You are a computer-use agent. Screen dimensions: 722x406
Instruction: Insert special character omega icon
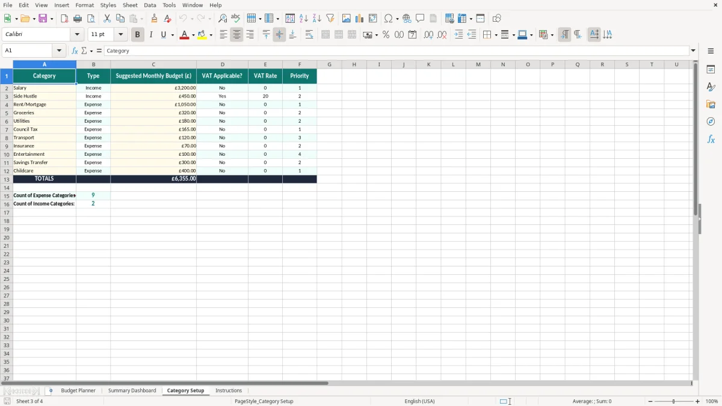389,19
